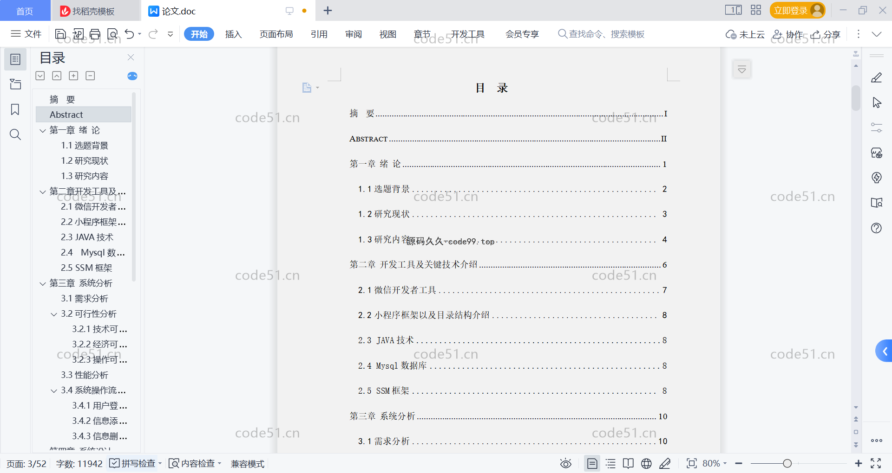Open the 内容检查 dropdown
This screenshot has height=473, width=892.
220,463
